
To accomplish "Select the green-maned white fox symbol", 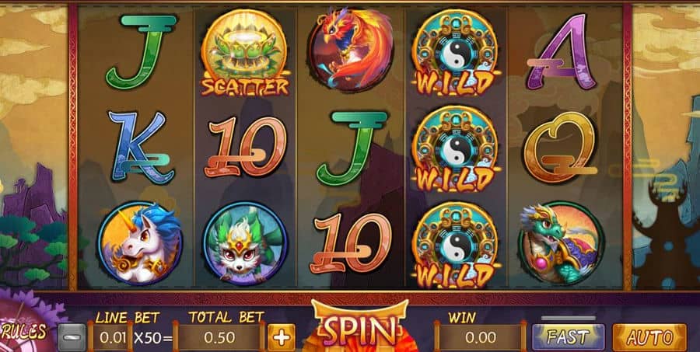I will tap(245, 243).
